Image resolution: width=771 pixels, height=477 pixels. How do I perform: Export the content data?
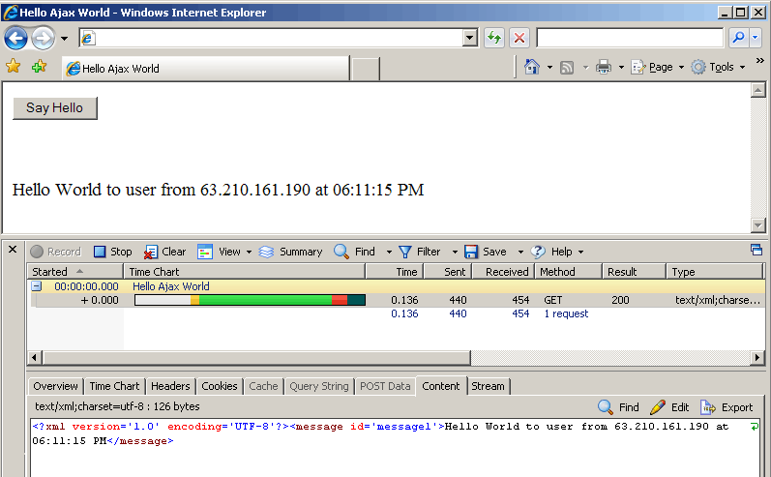708,407
